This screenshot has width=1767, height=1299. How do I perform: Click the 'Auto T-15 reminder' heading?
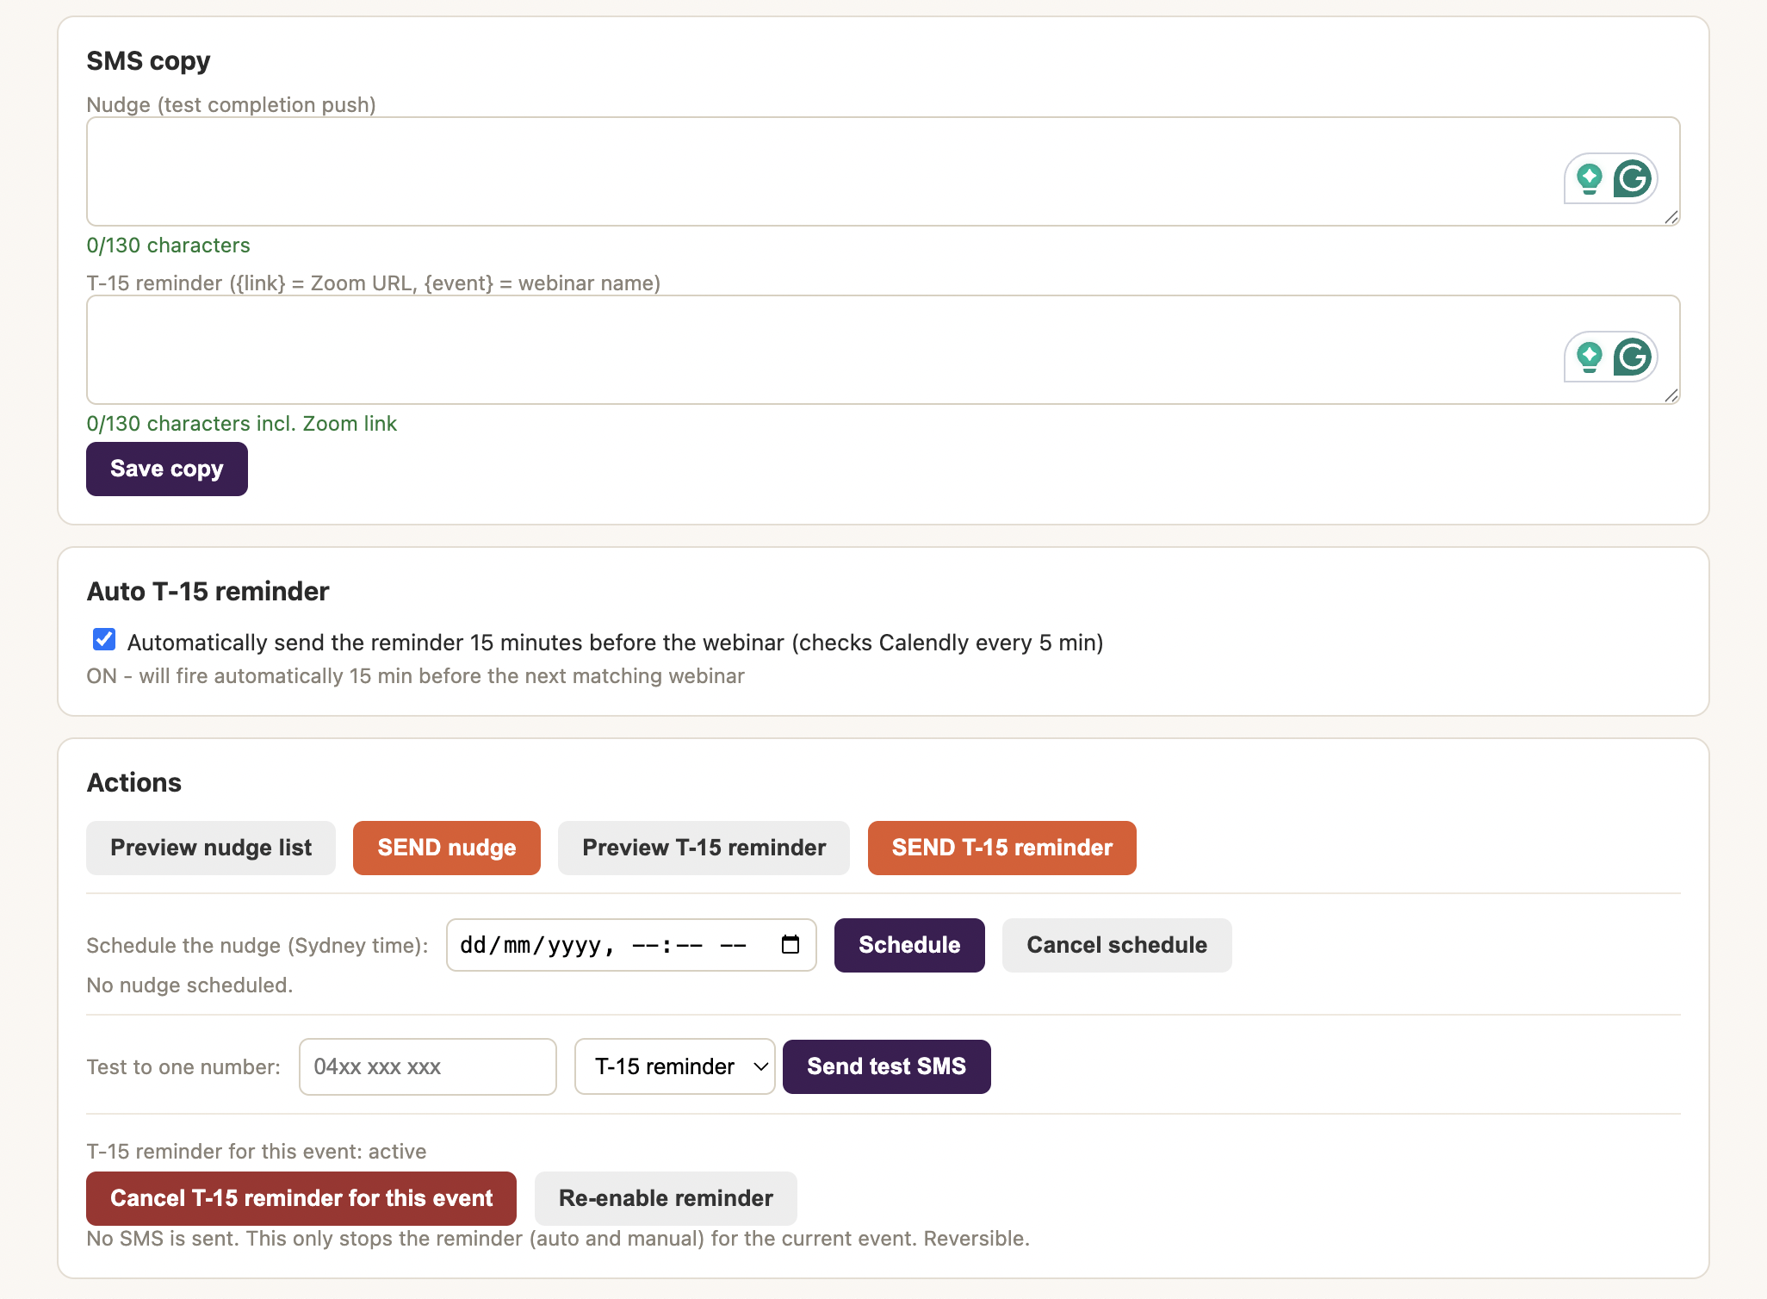pyautogui.click(x=208, y=592)
